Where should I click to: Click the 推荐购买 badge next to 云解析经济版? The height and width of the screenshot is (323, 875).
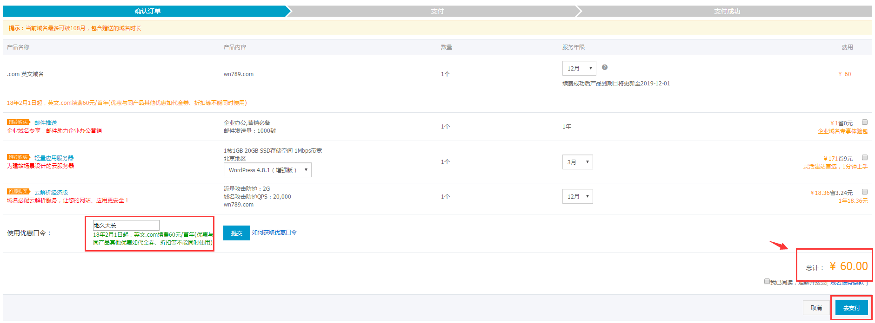[18, 192]
